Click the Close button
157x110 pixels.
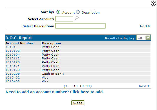pyautogui.click(x=78, y=103)
